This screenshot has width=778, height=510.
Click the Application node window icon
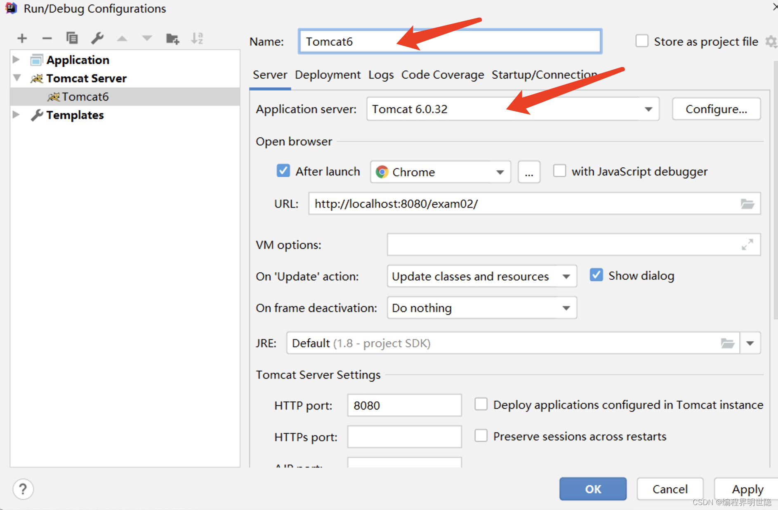(x=36, y=60)
